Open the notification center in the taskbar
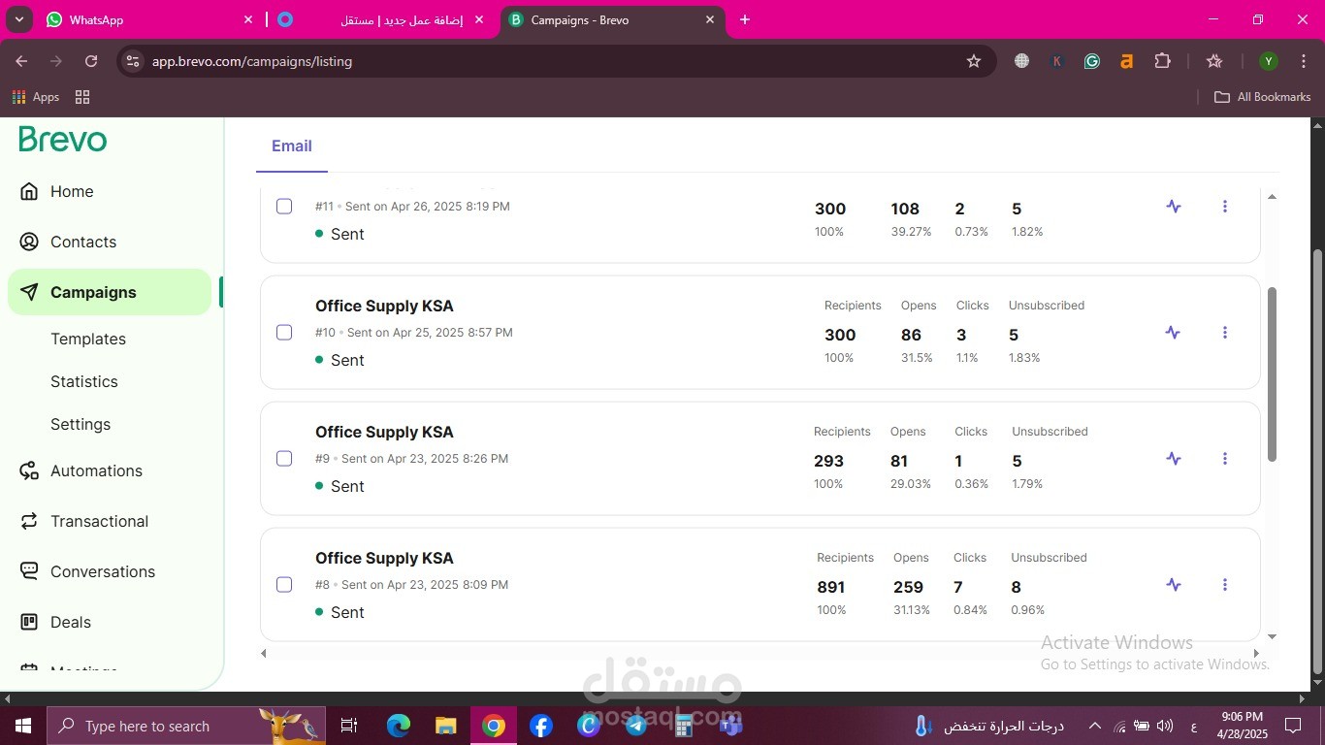The image size is (1325, 745). (x=1292, y=726)
